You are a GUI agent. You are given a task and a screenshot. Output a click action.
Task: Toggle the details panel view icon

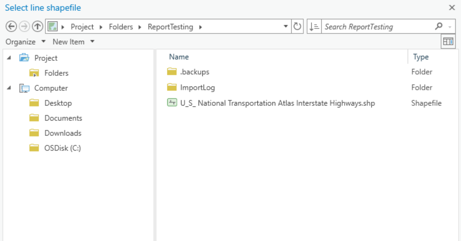coord(448,41)
